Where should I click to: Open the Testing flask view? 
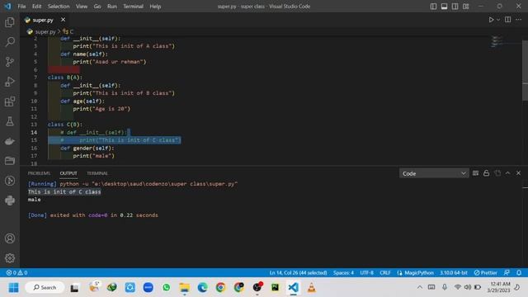10,121
